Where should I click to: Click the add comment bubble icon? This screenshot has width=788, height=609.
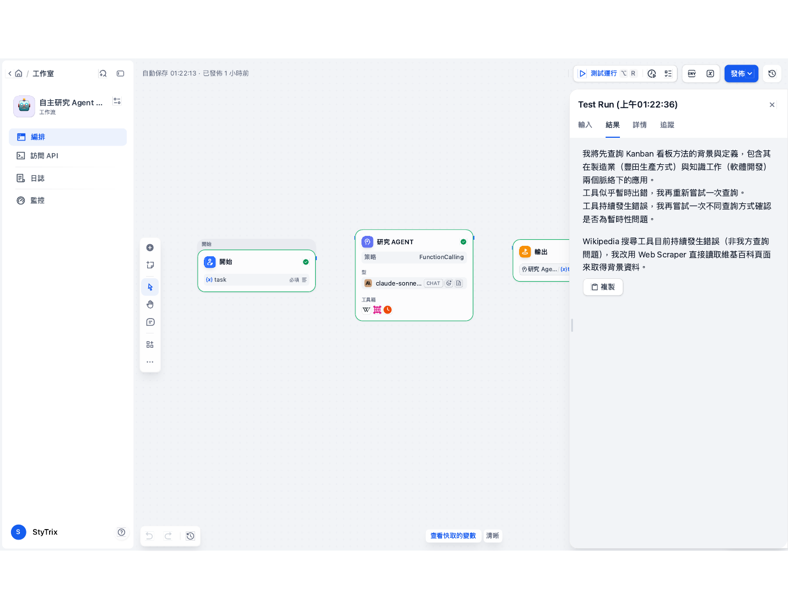tap(150, 322)
